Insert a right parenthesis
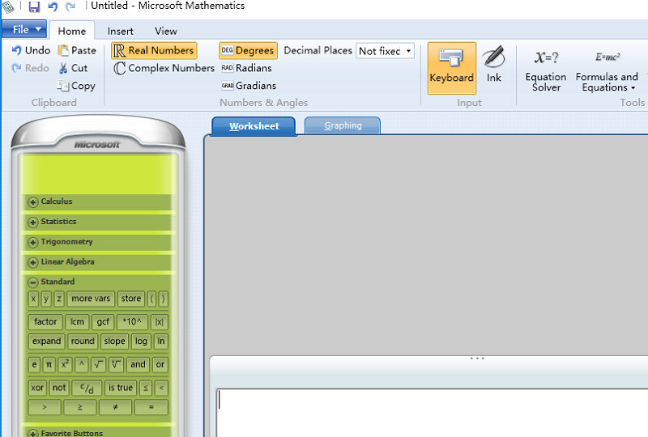 click(164, 299)
